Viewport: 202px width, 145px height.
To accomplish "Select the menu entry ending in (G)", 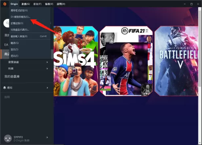I will 30,43.
